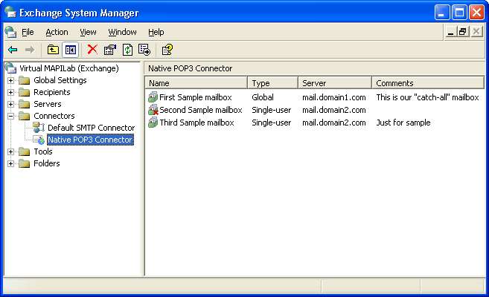The height and width of the screenshot is (297, 489).
Task: Click the Back arrow toolbar icon
Action: click(x=13, y=50)
